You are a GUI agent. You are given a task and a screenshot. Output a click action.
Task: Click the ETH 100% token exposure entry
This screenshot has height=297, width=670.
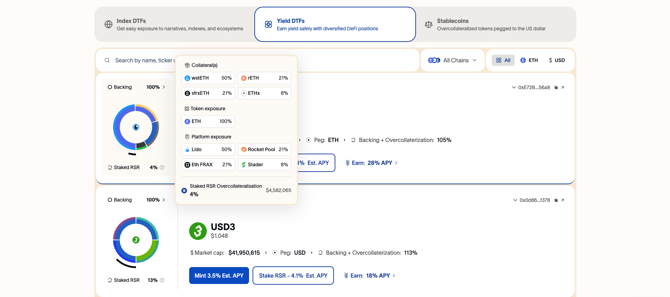click(208, 121)
